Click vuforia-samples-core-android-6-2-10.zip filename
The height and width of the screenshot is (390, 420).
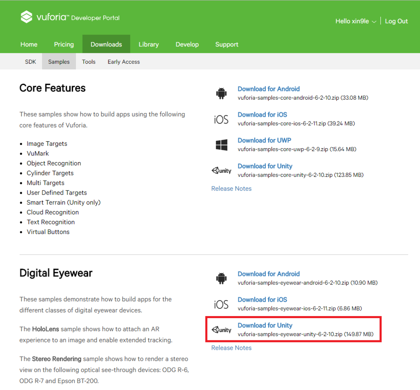pyautogui.click(x=288, y=98)
